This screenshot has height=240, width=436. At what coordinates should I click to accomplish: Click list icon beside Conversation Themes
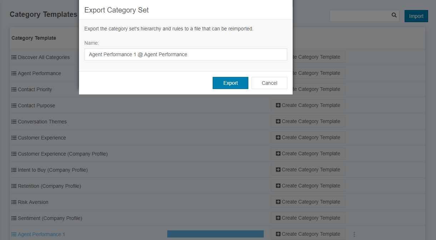[14, 122]
